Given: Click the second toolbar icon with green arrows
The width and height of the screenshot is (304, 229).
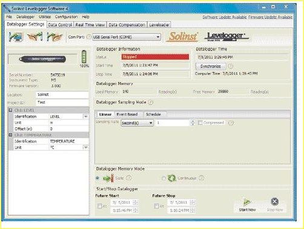Looking at the screenshot, I should click(x=35, y=36).
